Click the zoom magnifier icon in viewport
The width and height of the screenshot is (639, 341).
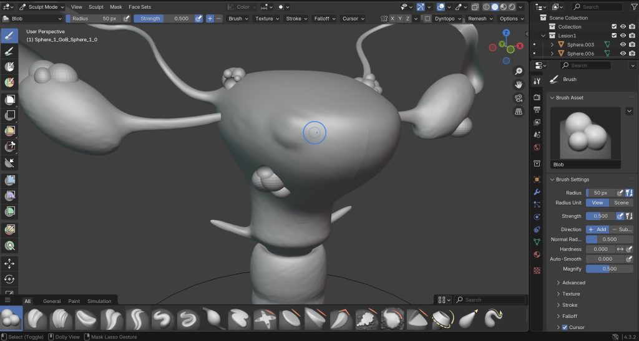(x=519, y=71)
